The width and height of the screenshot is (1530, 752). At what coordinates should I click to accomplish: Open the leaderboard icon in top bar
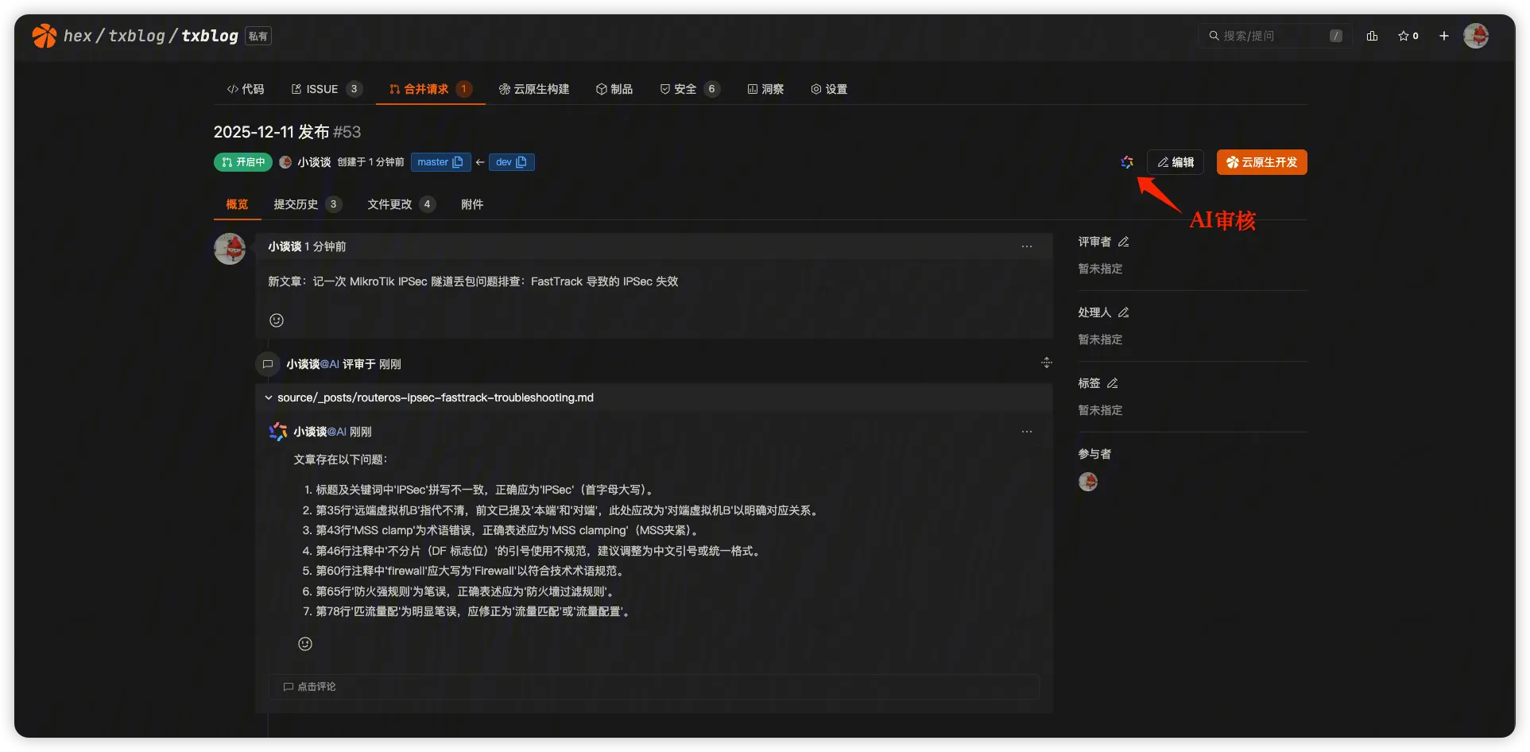(x=1372, y=36)
